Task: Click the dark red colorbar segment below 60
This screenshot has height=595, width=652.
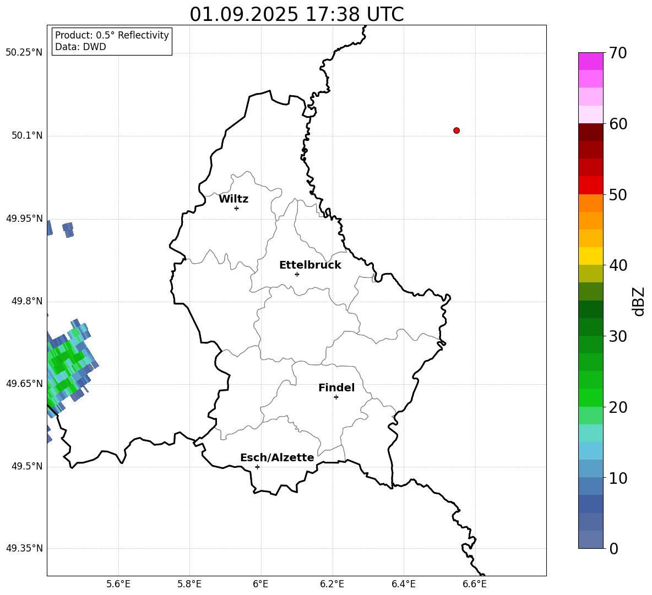Action: (590, 132)
